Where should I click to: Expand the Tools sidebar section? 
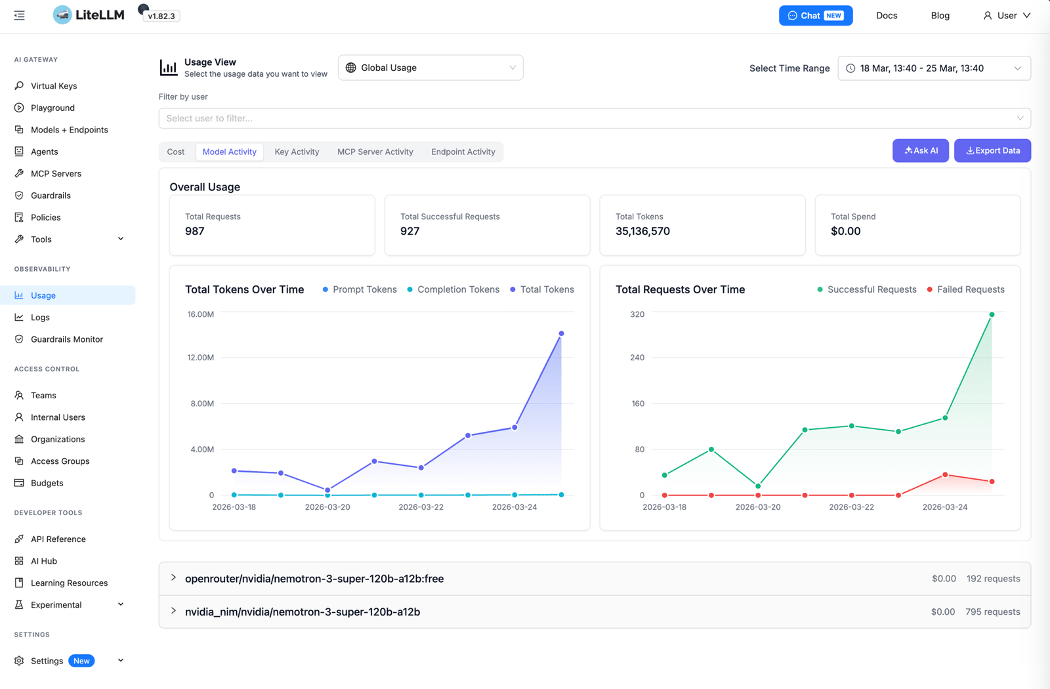(x=121, y=239)
